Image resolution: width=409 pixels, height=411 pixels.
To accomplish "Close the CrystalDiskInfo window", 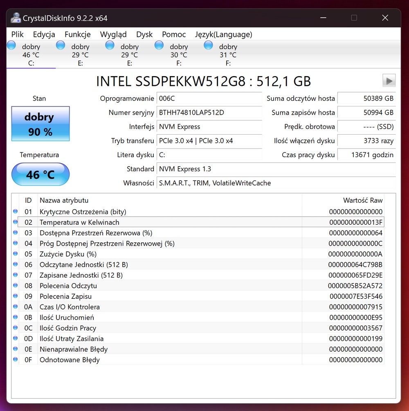I will [385, 18].
